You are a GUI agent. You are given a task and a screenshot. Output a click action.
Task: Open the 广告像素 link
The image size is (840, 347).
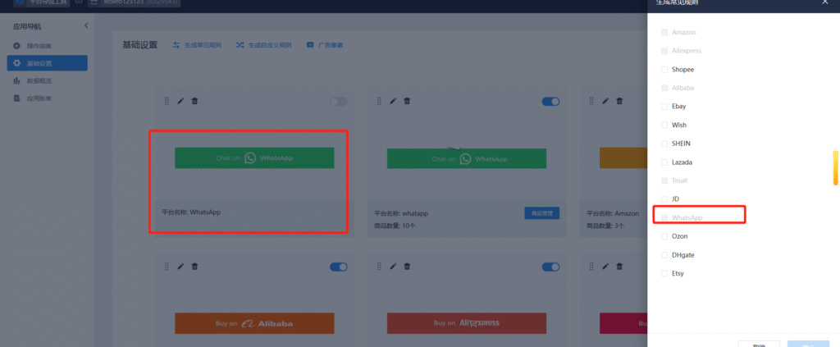(331, 45)
